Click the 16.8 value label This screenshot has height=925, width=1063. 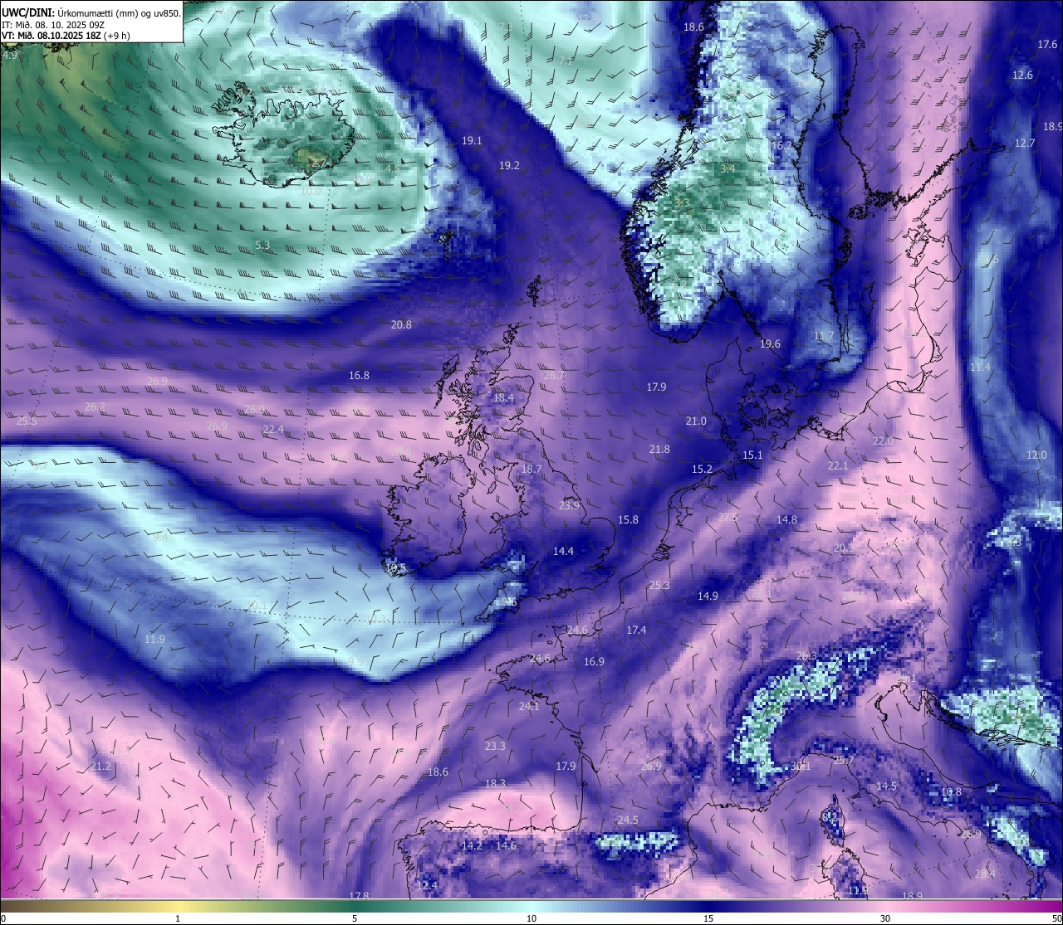[x=359, y=376]
